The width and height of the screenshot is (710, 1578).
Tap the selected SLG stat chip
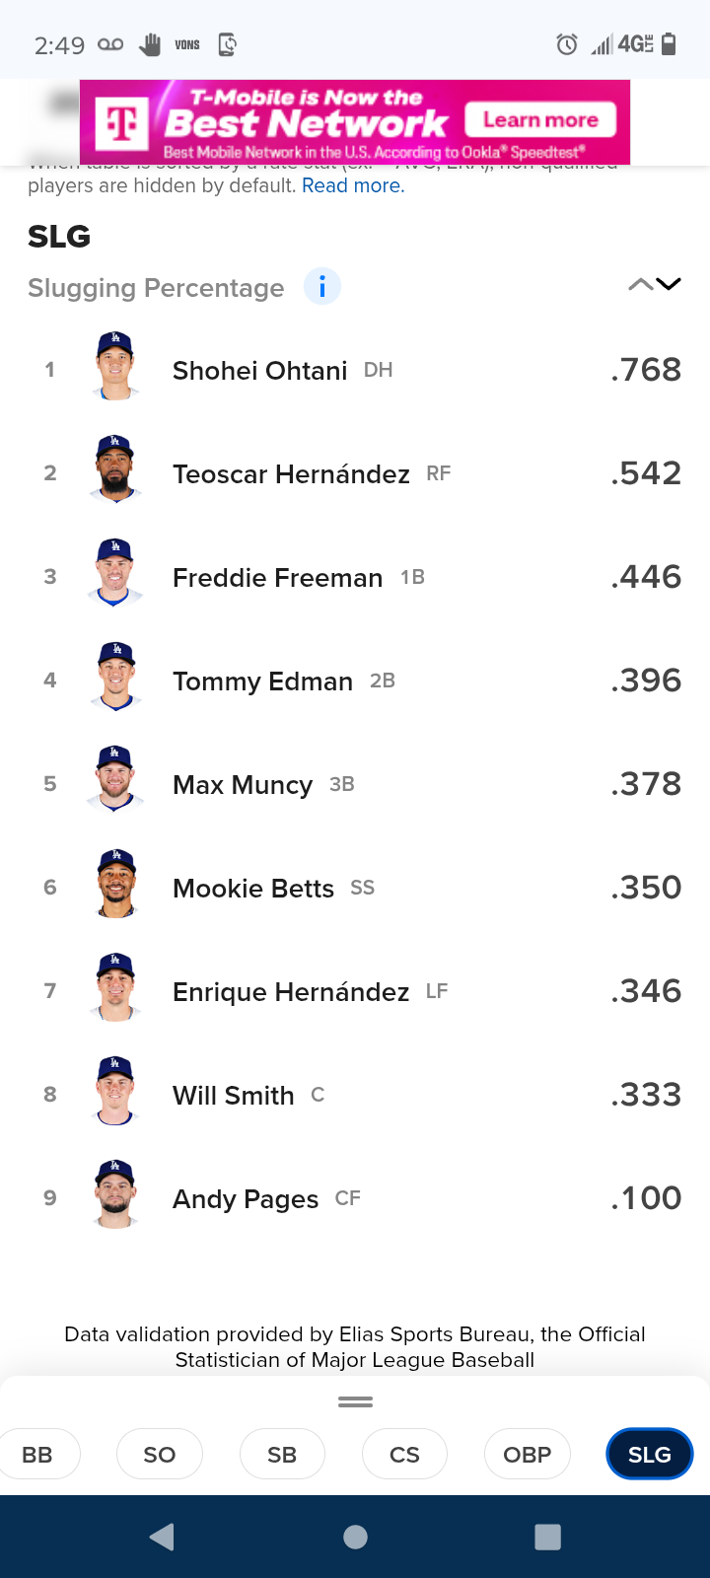click(649, 1454)
